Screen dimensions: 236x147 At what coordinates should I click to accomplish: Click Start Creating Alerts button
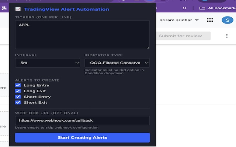[82, 137]
